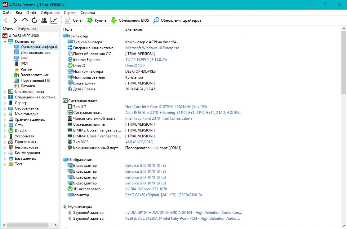The height and width of the screenshot is (229, 347).
Task: Click the Датчики gauge icon
Action: tap(17, 86)
